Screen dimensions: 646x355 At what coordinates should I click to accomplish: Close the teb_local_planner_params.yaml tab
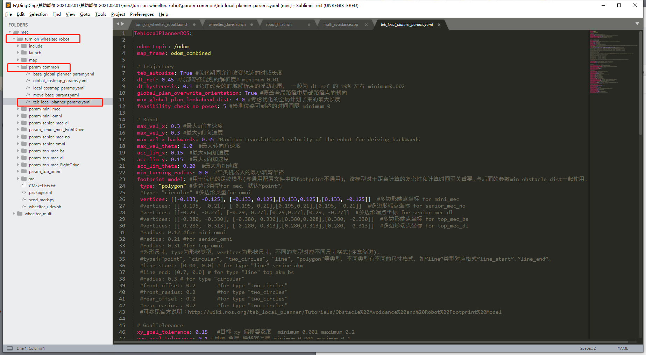439,24
